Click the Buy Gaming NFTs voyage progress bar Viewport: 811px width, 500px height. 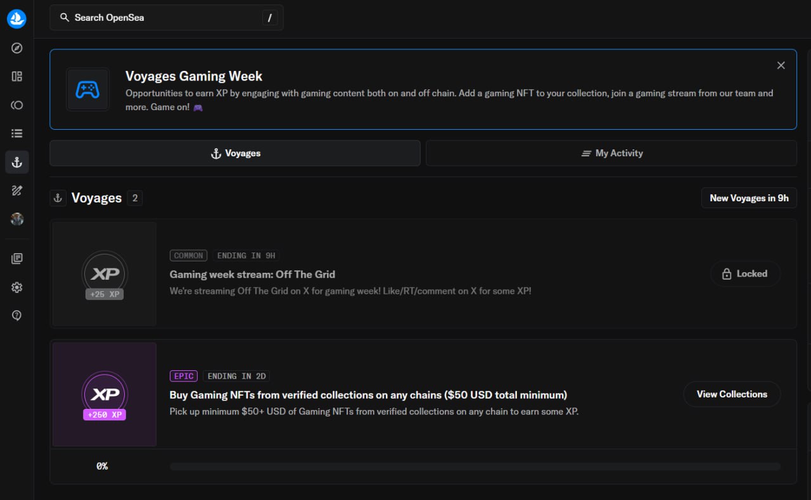pyautogui.click(x=475, y=466)
